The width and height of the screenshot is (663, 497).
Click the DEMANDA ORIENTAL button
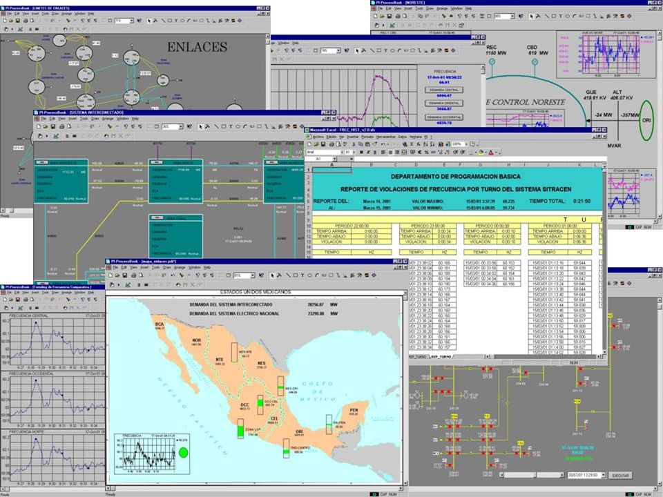pos(444,103)
